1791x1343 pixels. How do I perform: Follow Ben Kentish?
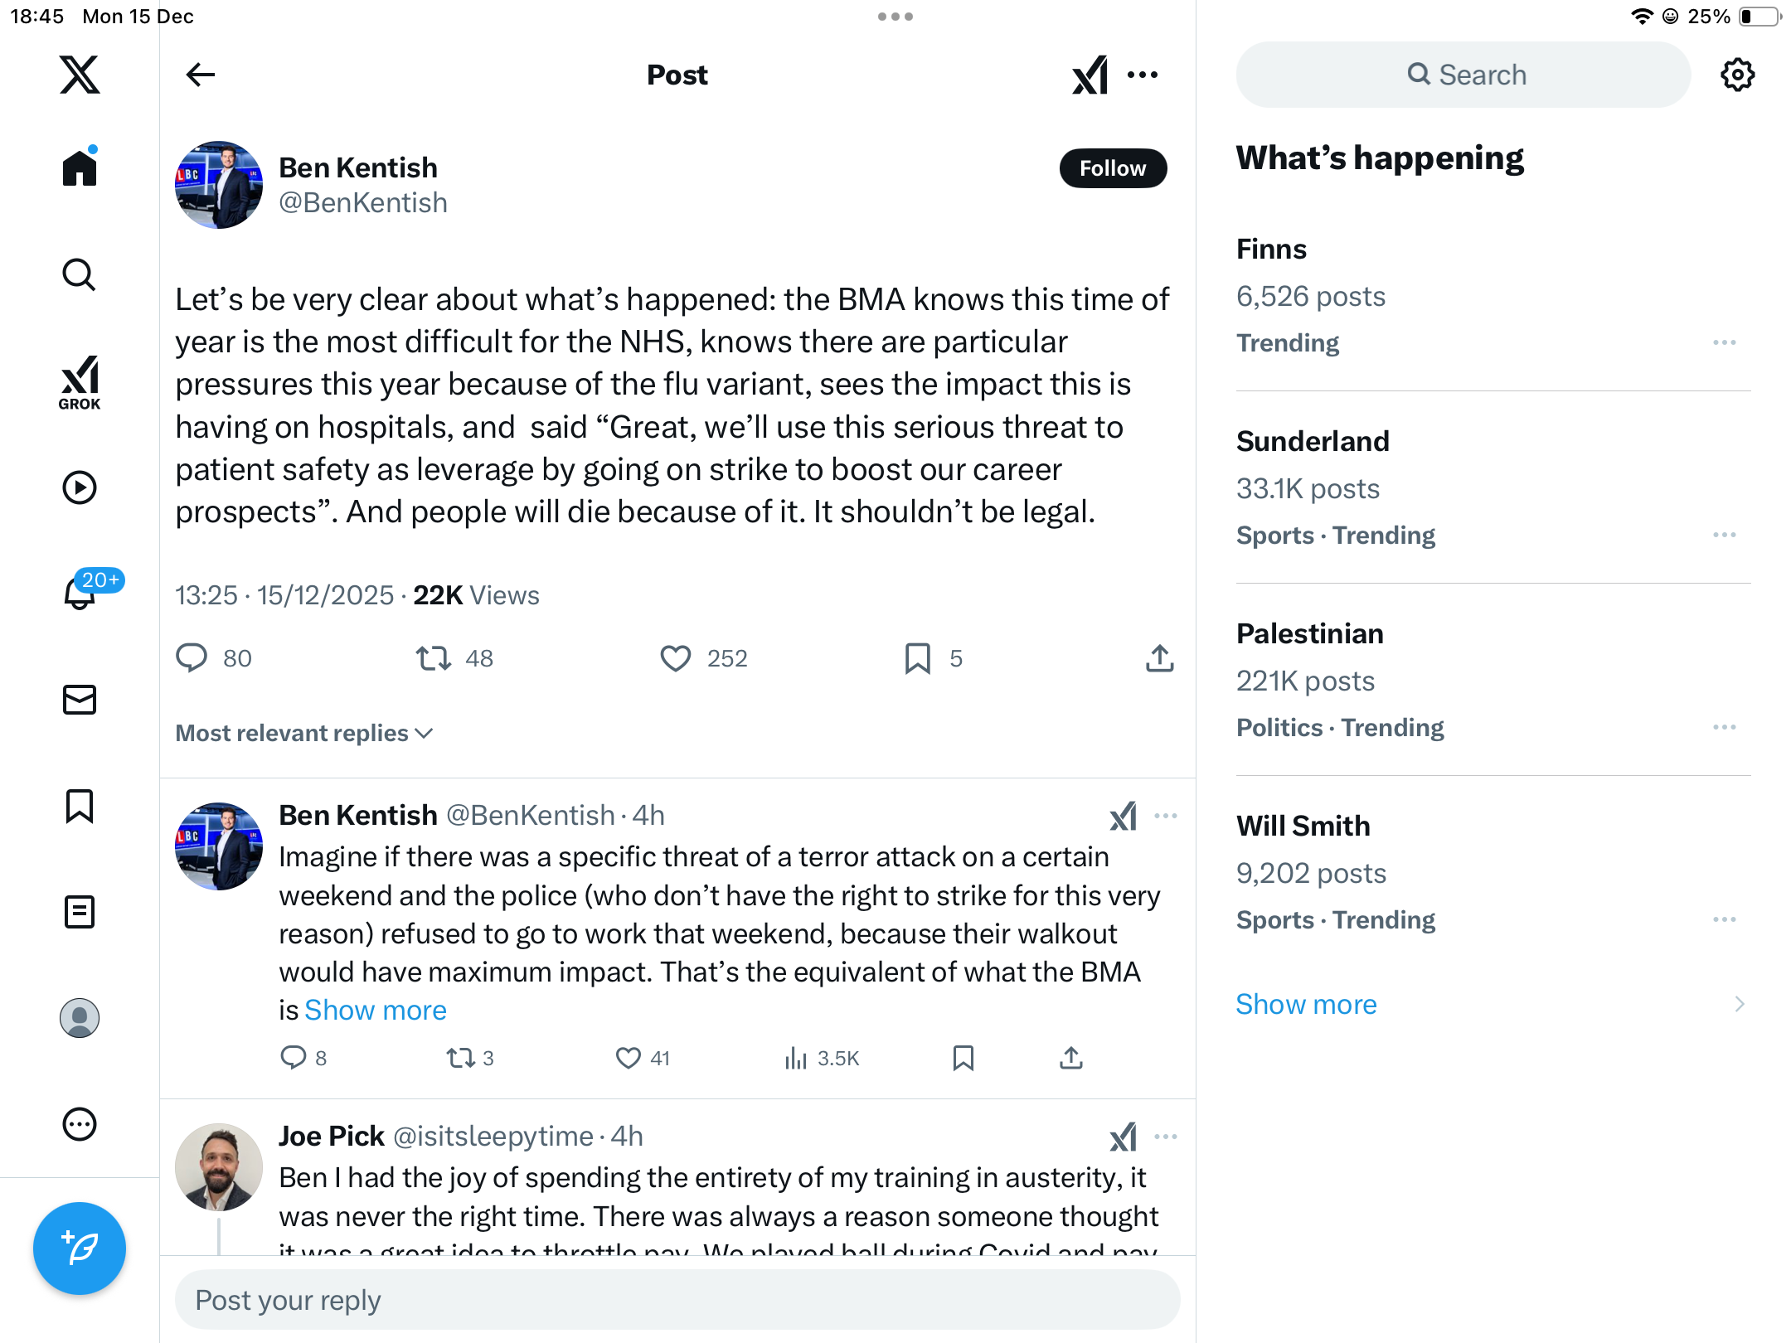(x=1113, y=168)
